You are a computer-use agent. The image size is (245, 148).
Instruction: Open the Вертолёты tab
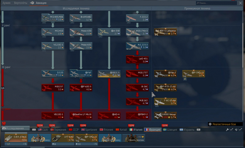point(21,3)
